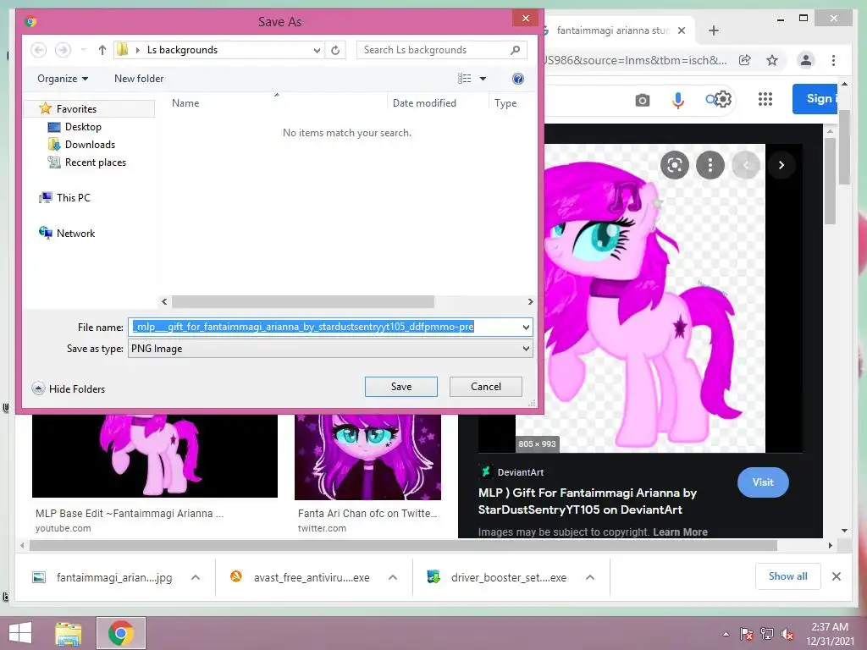Click the Back arrow in Save As dialog

click(x=38, y=50)
